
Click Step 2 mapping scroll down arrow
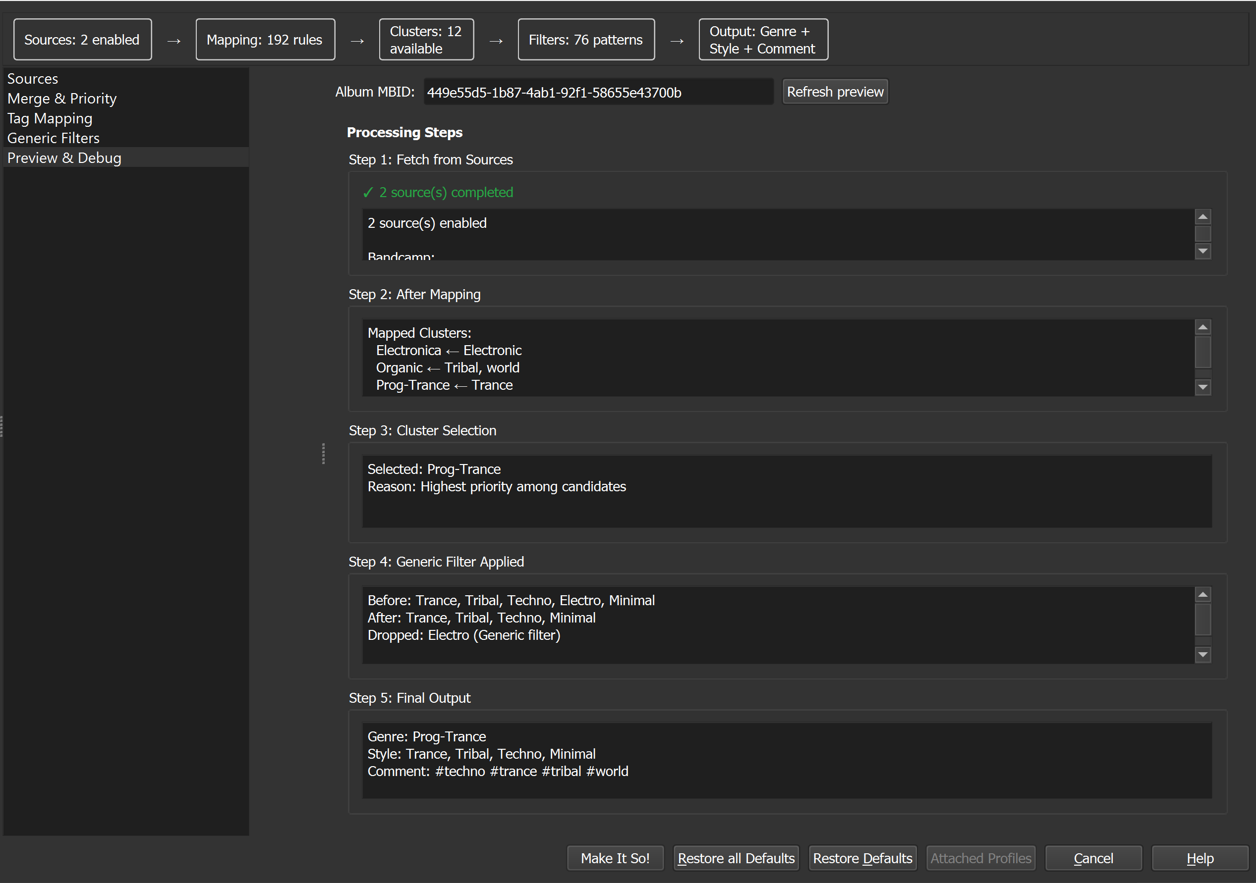(1202, 387)
